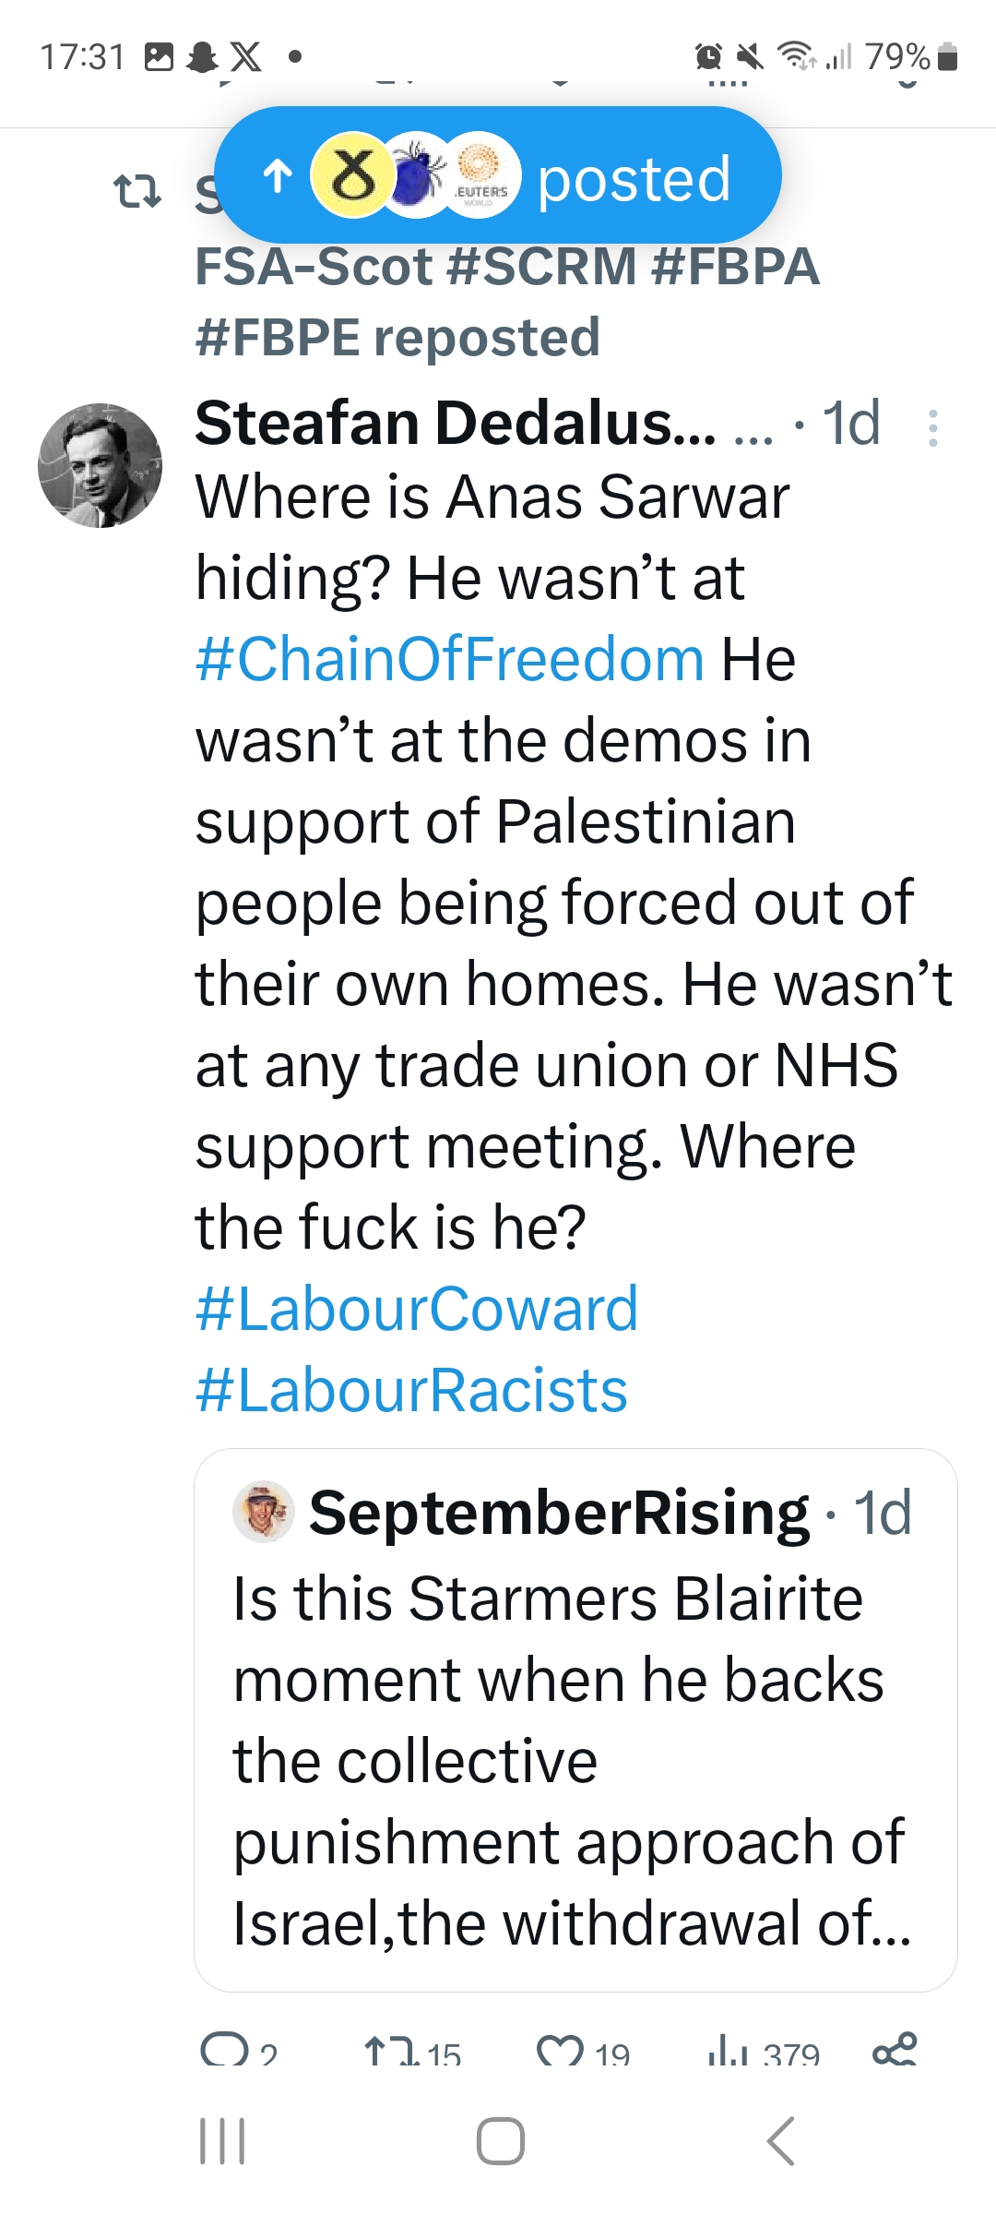Open the Android recent apps button

[x=223, y=2140]
